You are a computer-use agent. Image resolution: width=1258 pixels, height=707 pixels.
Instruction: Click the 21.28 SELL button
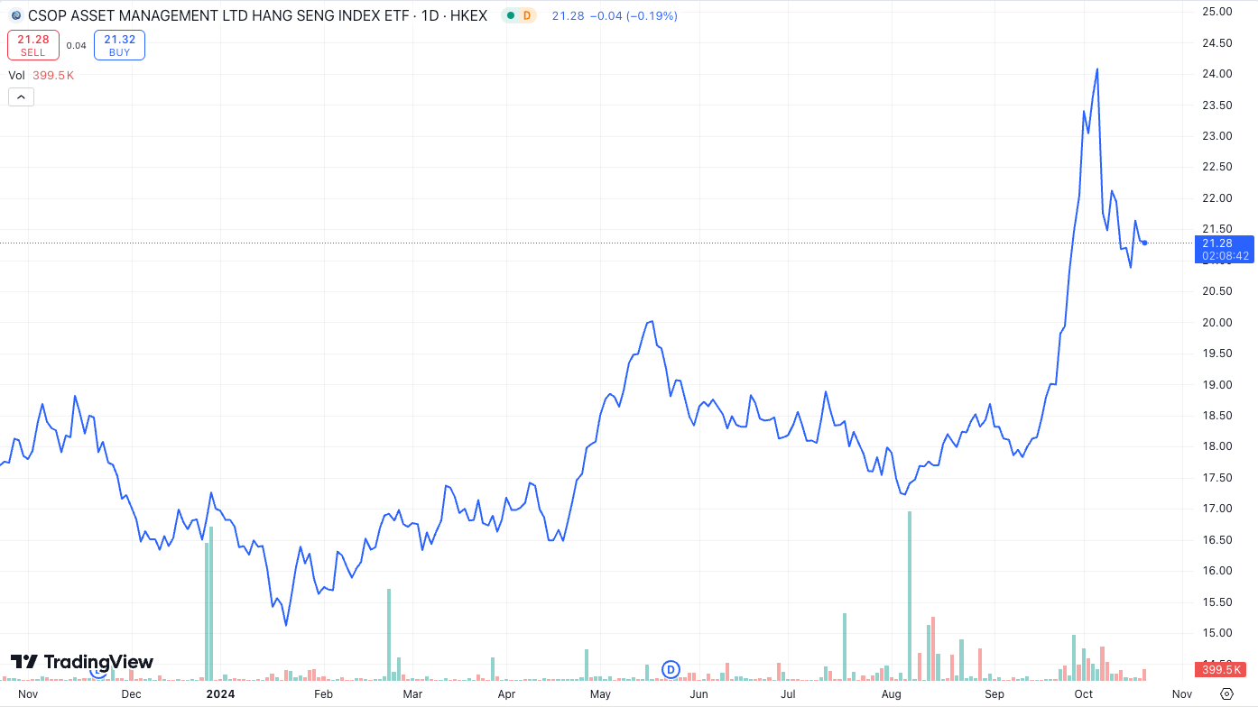[x=33, y=45]
